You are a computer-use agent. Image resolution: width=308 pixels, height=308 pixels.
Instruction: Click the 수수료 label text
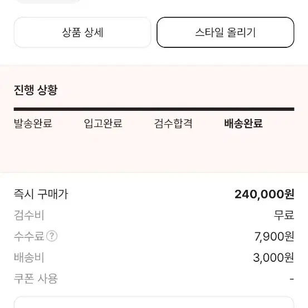pos(29,236)
